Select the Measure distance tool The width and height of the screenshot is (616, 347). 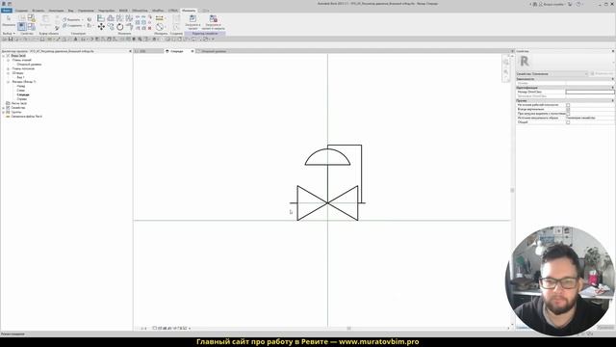coord(160,18)
